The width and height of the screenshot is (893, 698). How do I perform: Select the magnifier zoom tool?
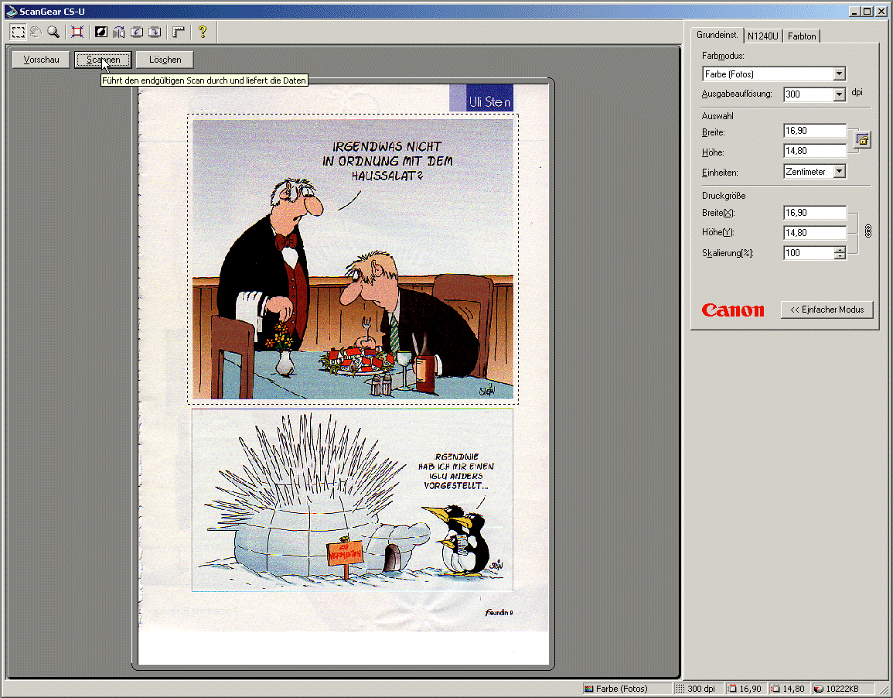tap(53, 32)
